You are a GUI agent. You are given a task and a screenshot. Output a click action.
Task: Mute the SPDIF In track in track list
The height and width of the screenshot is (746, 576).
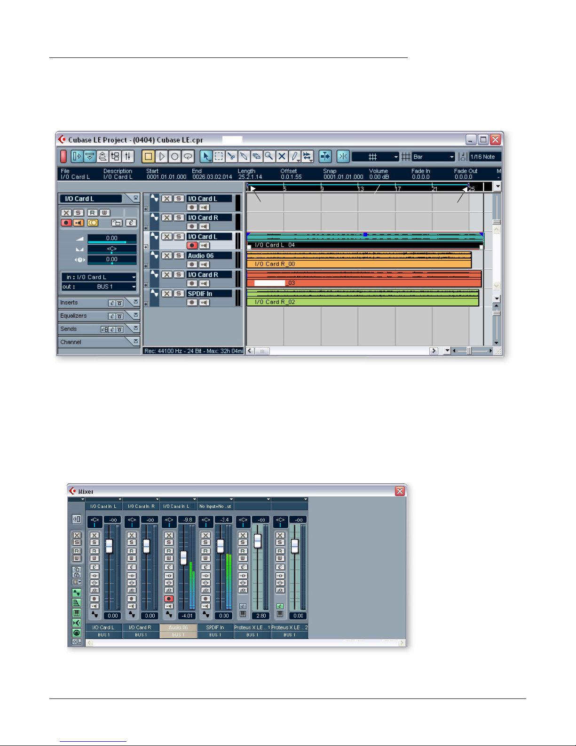(166, 294)
